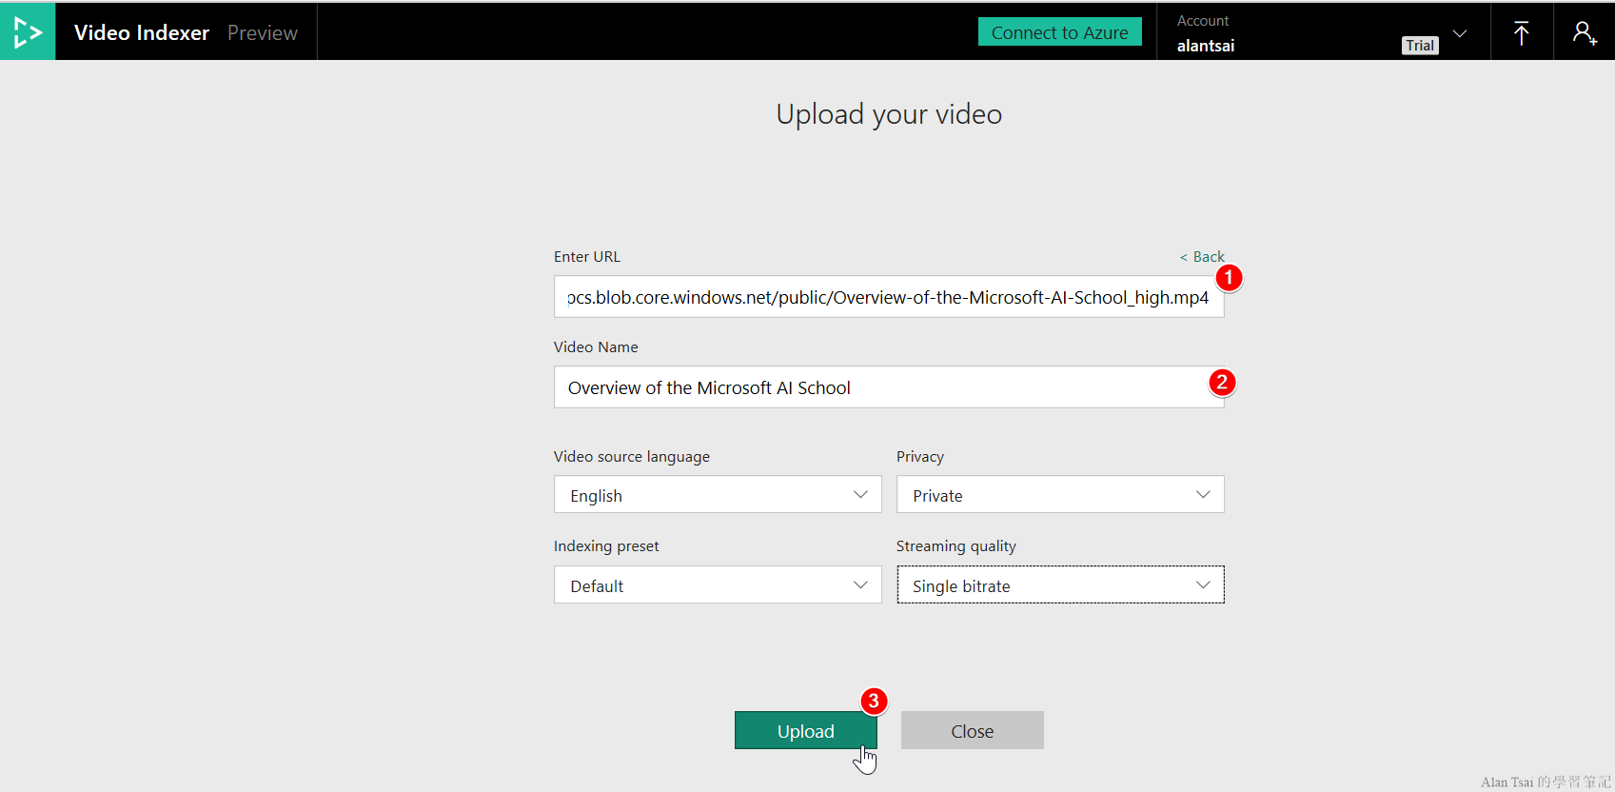Focus the Enter URL input field
This screenshot has width=1615, height=792.
pos(889,297)
